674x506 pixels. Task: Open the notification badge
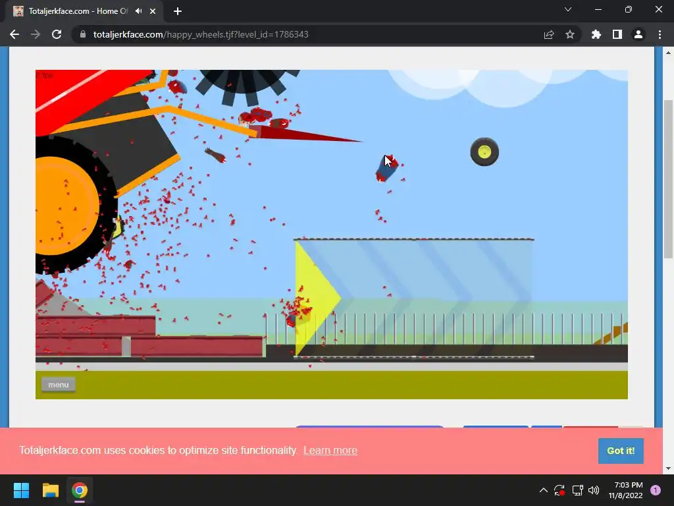coord(656,490)
